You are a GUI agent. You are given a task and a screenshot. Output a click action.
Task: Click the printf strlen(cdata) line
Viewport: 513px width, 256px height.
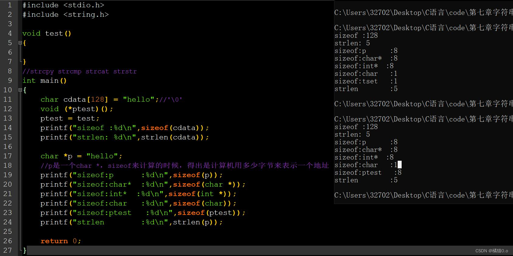coord(125,137)
